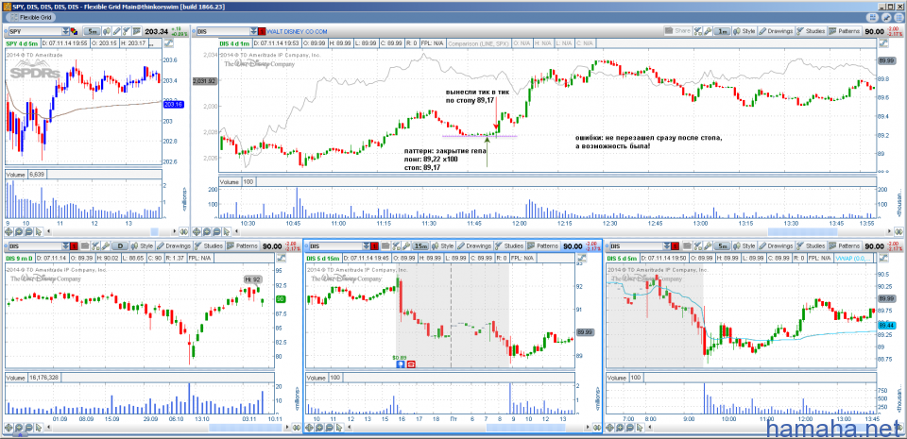Click the Drawings pencil icon on SPY chart
The height and width of the screenshot is (439, 907).
click(116, 31)
